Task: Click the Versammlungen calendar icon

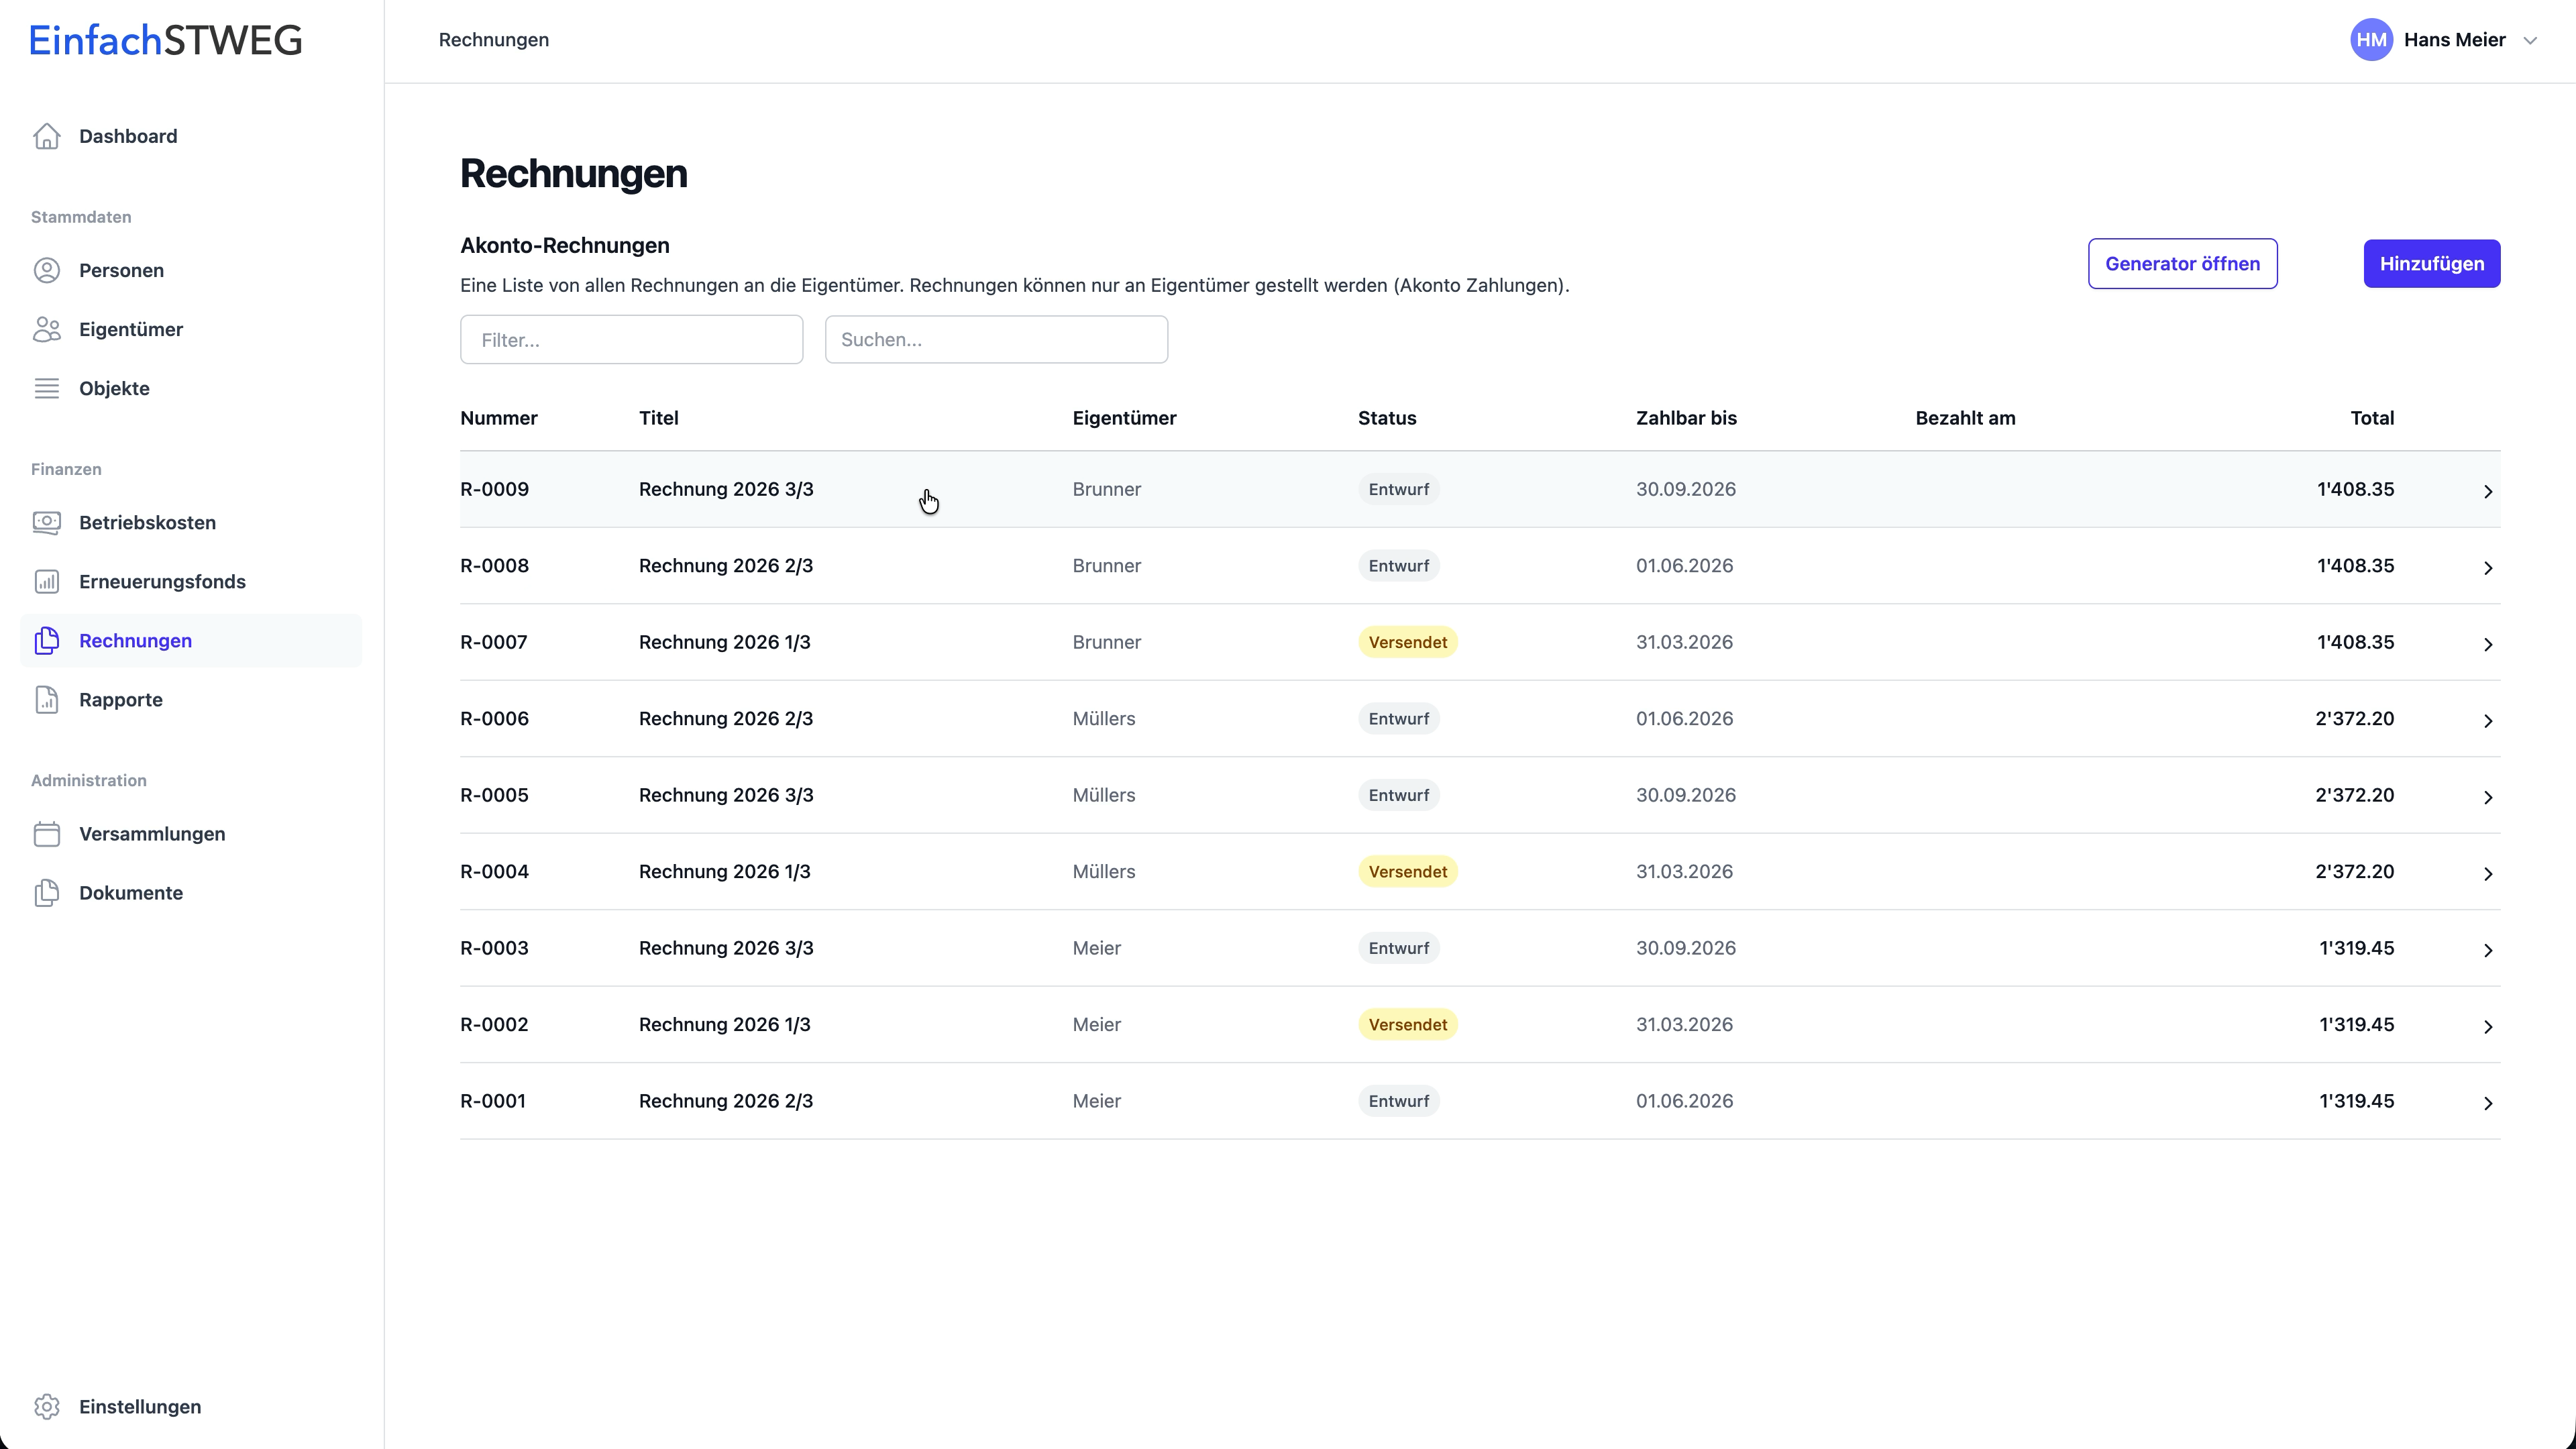Action: 47,833
